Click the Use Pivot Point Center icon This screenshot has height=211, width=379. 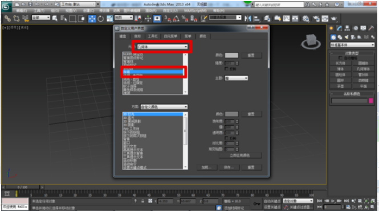(138, 18)
